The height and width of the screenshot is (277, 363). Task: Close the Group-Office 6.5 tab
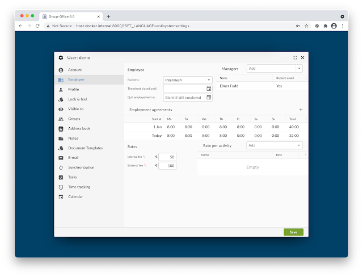coord(98,16)
